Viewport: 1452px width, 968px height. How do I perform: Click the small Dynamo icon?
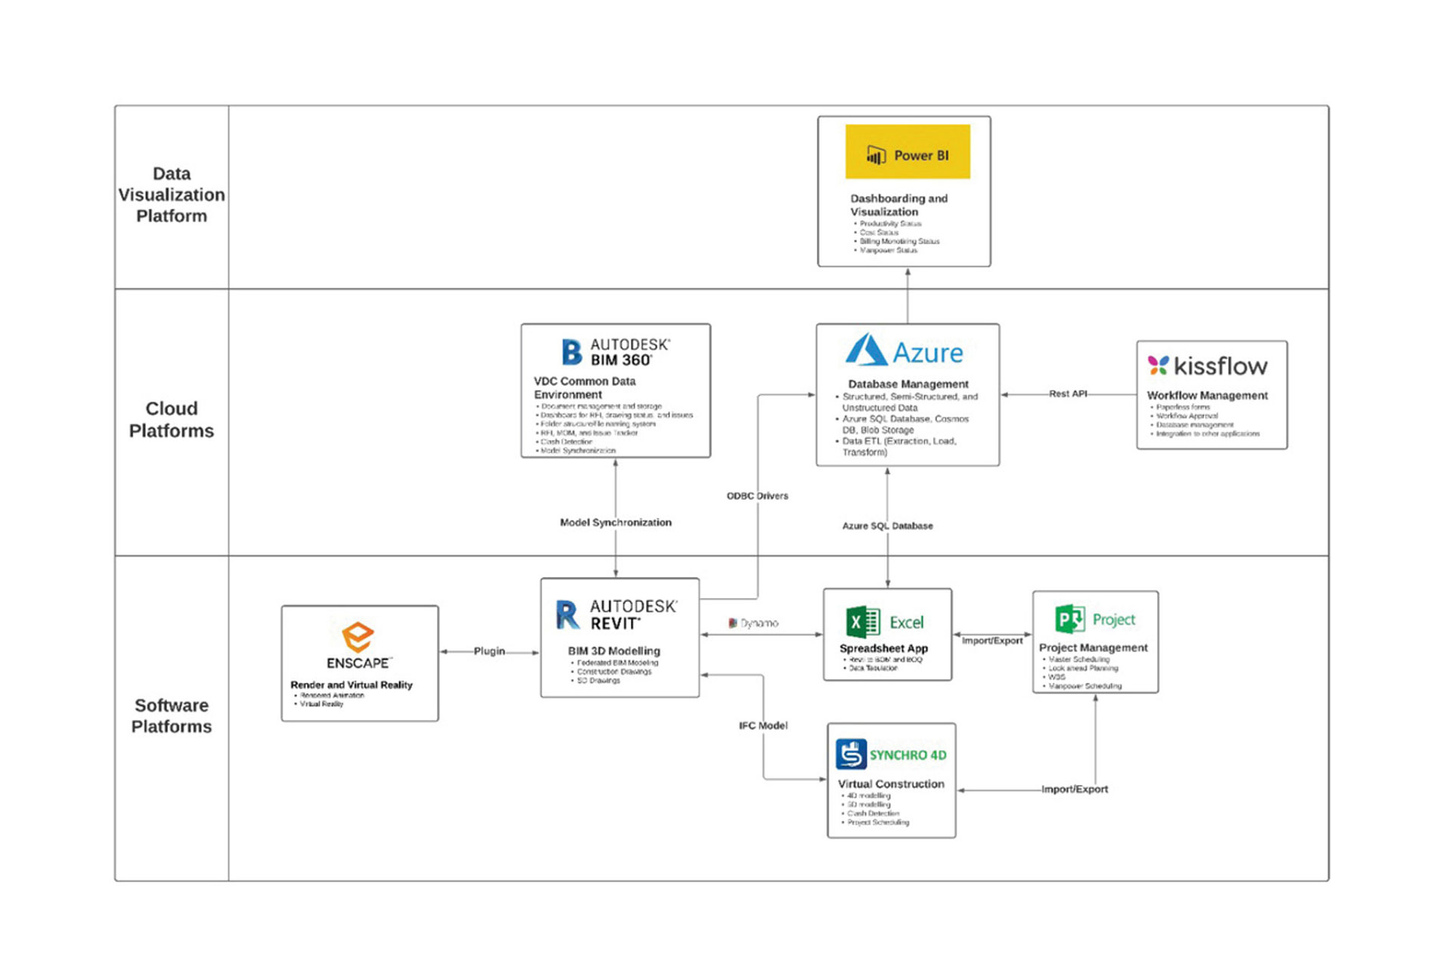pos(732,623)
